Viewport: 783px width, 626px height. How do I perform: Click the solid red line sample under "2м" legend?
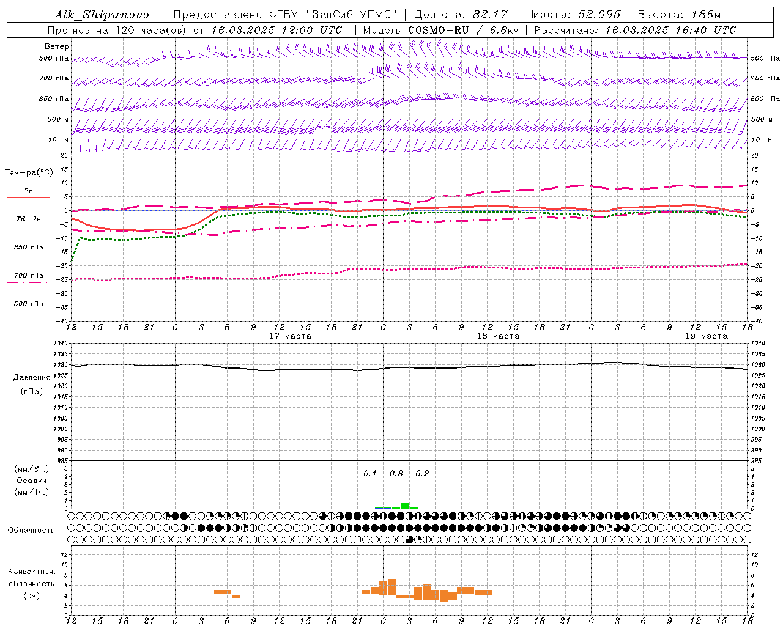[28, 197]
